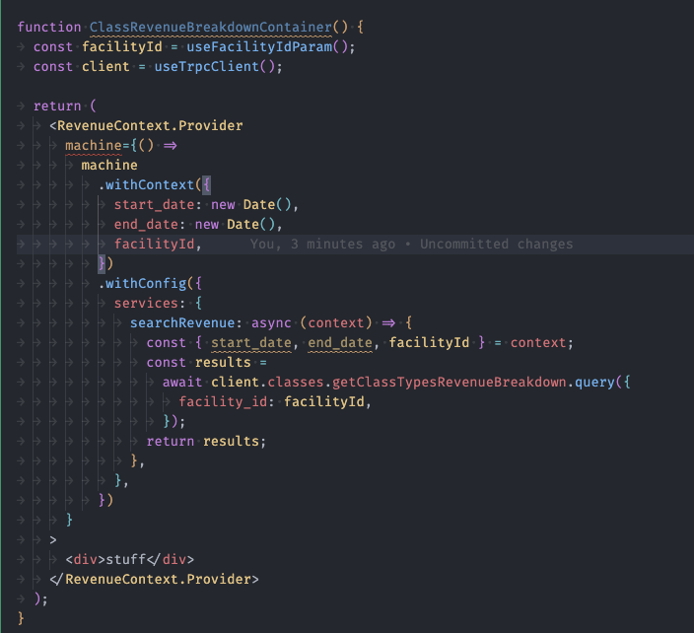694x633 pixels.
Task: Click the function name ClassRevenueBreakdownContainer
Action: pyautogui.click(x=211, y=27)
